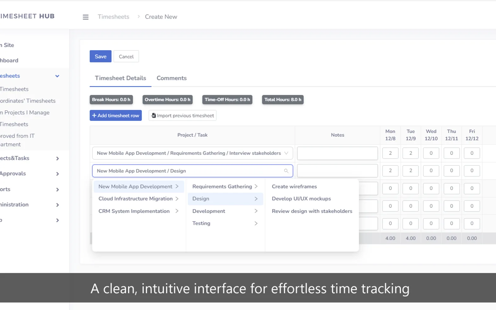
Task: Click the Overtime Hours 0.0 h badge
Action: [167, 100]
